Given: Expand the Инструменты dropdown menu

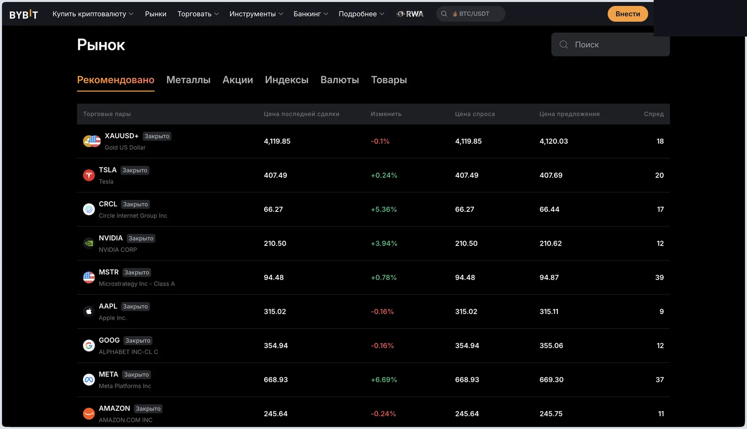Looking at the screenshot, I should (256, 14).
